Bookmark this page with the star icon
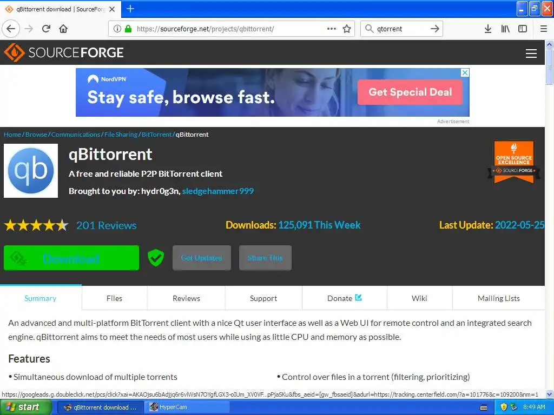 coord(347,29)
